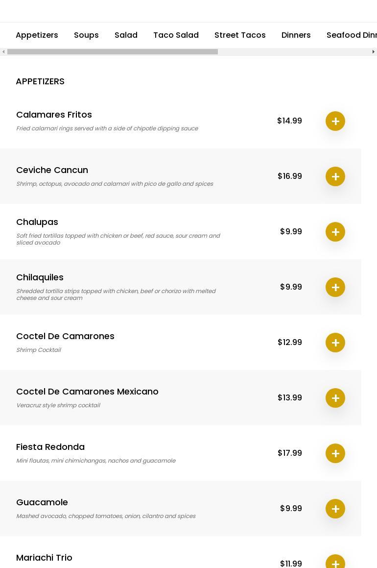Add Chilaquiles to the cart
Image resolution: width=377 pixels, height=568 pixels.
(x=335, y=287)
